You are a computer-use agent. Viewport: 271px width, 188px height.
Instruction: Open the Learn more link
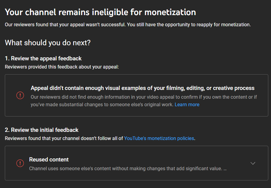tap(187, 104)
